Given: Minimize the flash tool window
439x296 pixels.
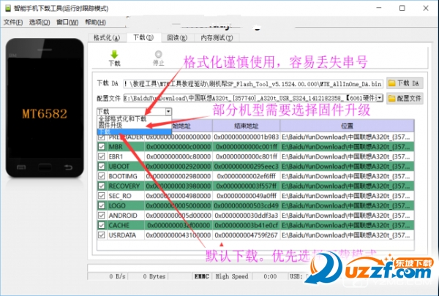Looking at the screenshot, I should (379, 8).
